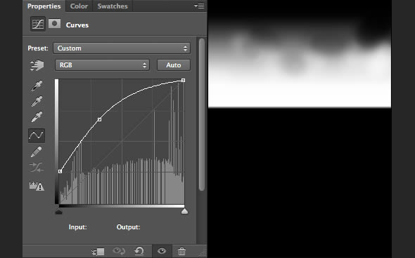This screenshot has height=258, width=415.
Task: Click the histogram warning recalculate icon
Action: click(37, 186)
